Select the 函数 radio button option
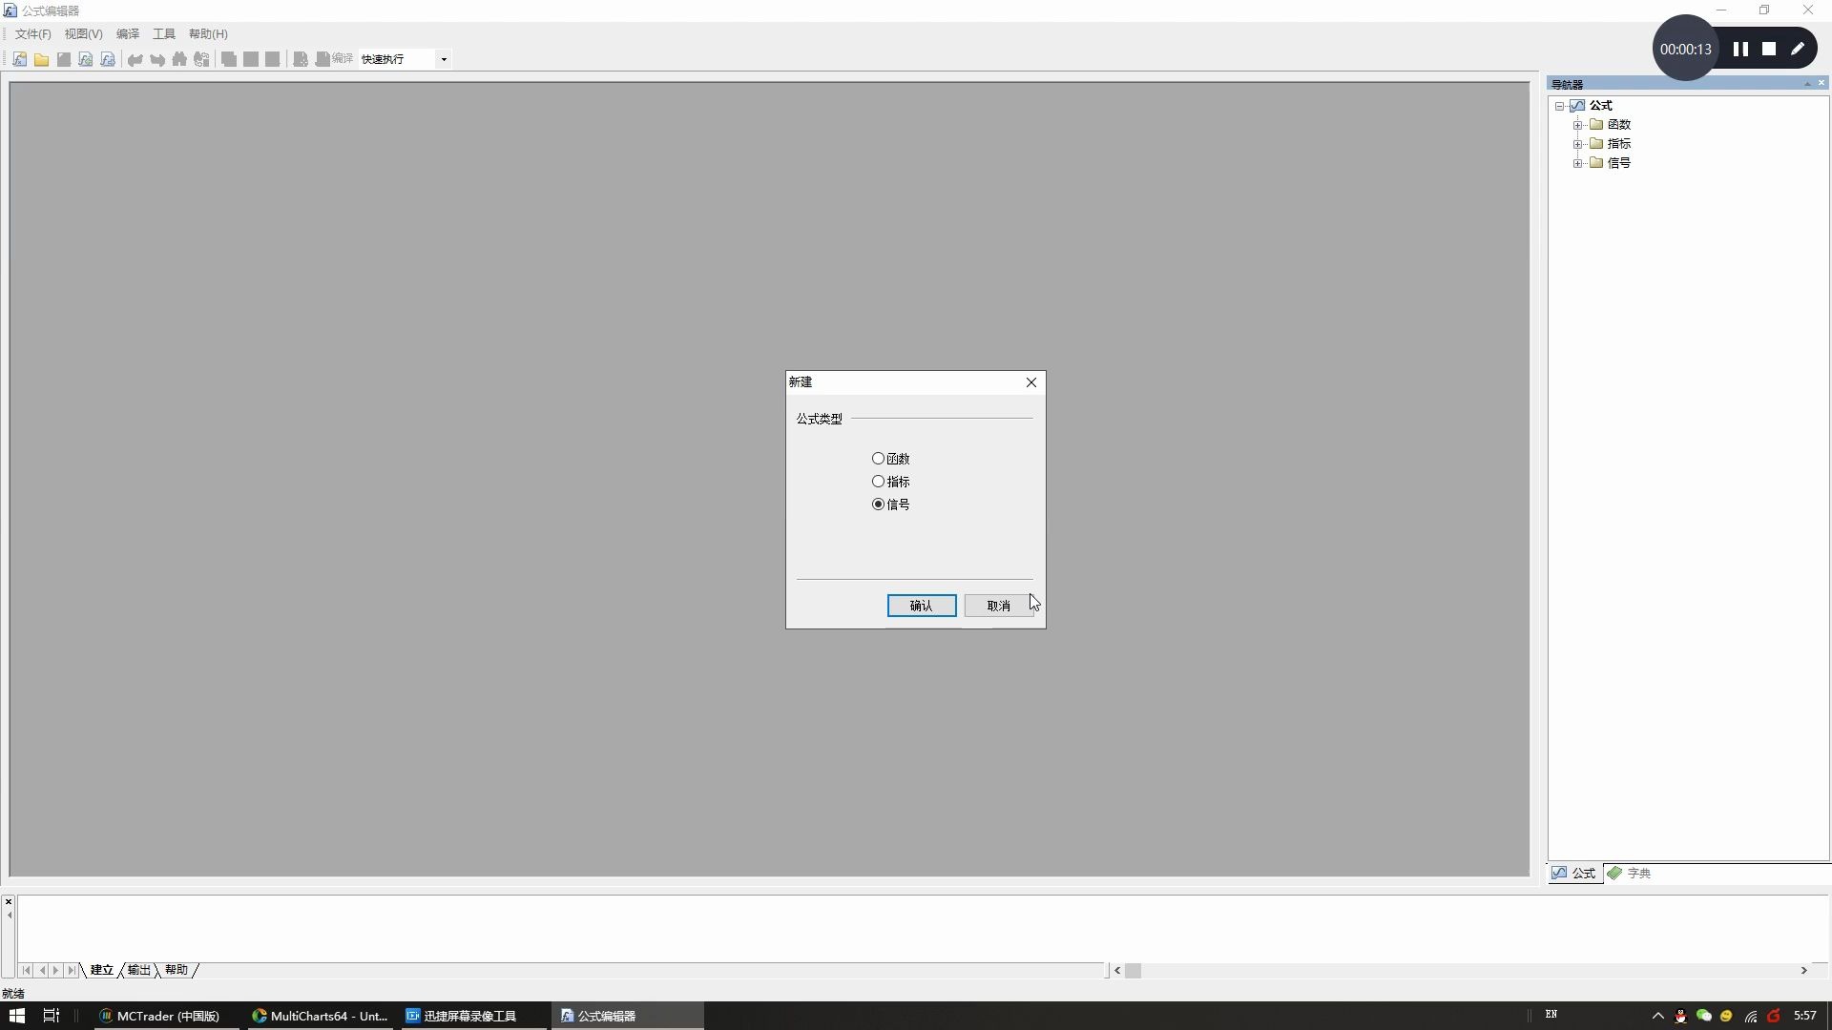This screenshot has height=1030, width=1832. click(878, 458)
